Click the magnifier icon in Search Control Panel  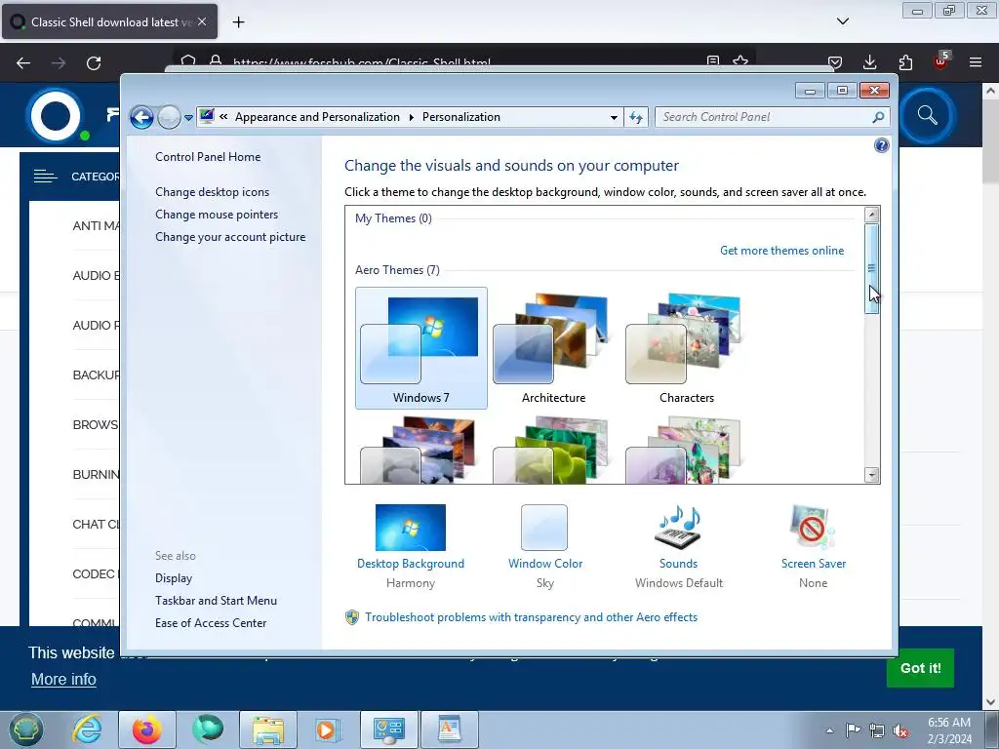(878, 117)
